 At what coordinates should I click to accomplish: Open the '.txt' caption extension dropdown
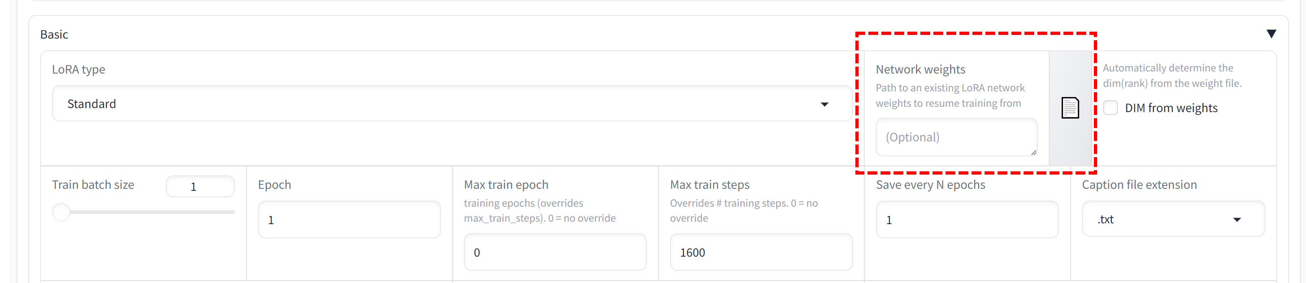point(1166,220)
